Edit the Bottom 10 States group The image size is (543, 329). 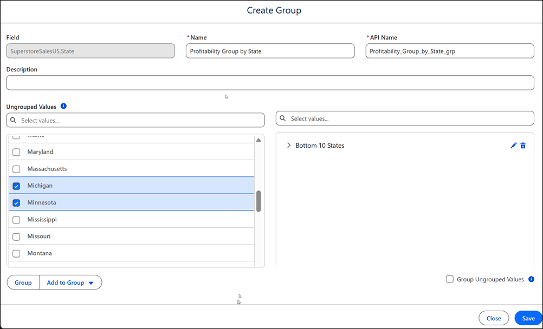click(x=513, y=146)
